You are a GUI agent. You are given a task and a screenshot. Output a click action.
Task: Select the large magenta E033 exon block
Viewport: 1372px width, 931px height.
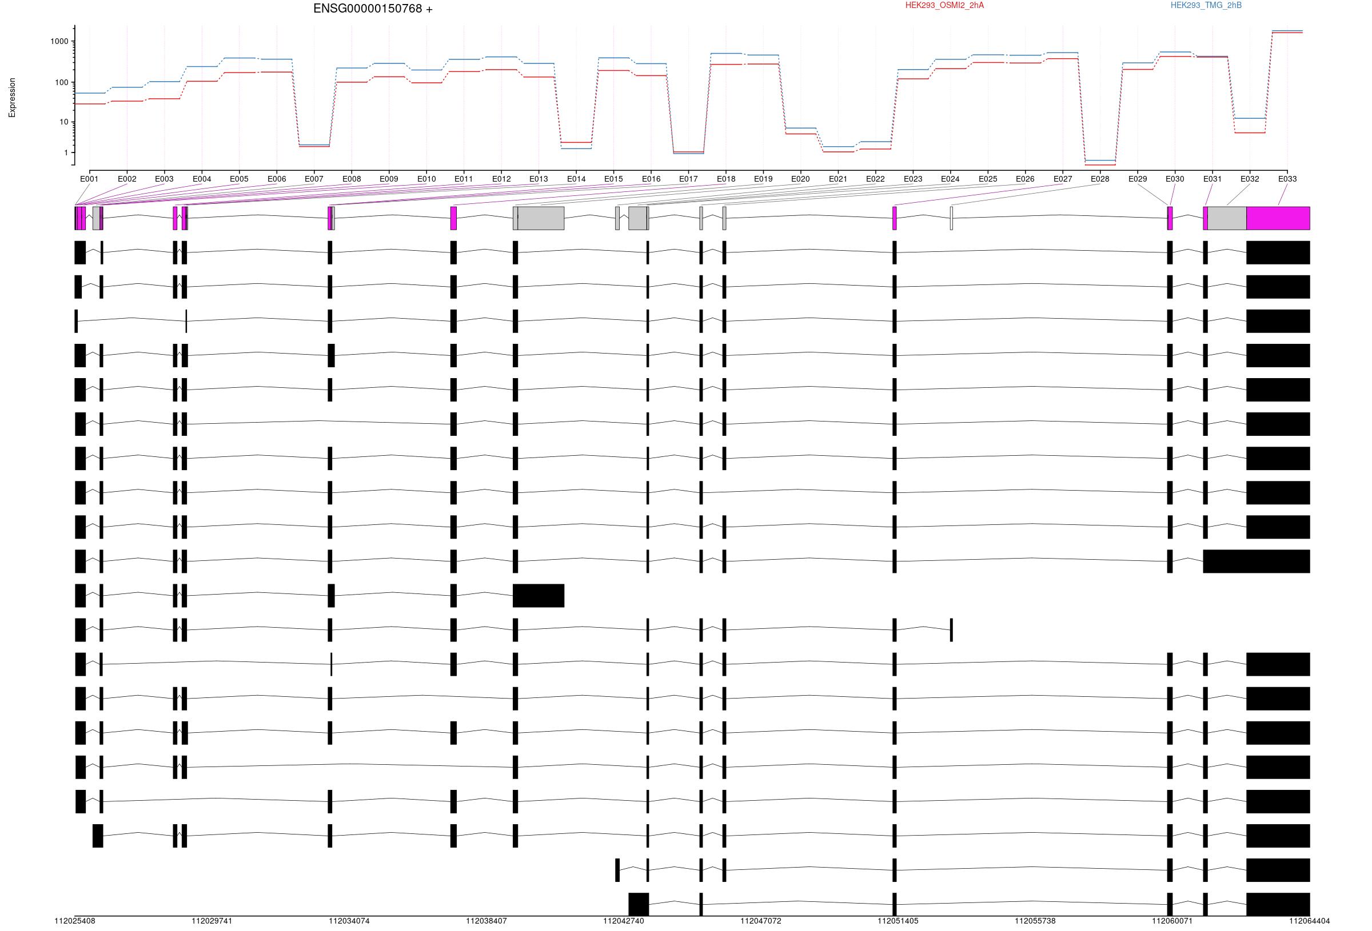(1279, 218)
